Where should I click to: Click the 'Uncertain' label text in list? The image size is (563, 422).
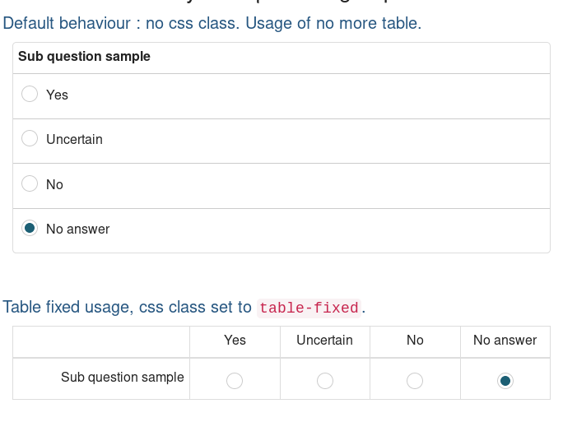pyautogui.click(x=74, y=140)
